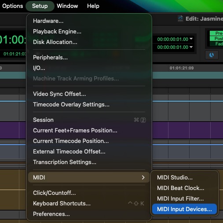Screen dimensions: 223x223
Task: Click the Pro Tools Edit window icon
Action: click(x=180, y=18)
